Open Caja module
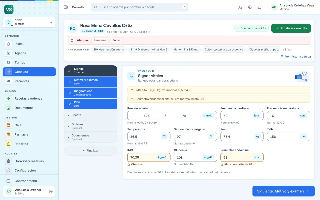320x200 pixels. 29,125
